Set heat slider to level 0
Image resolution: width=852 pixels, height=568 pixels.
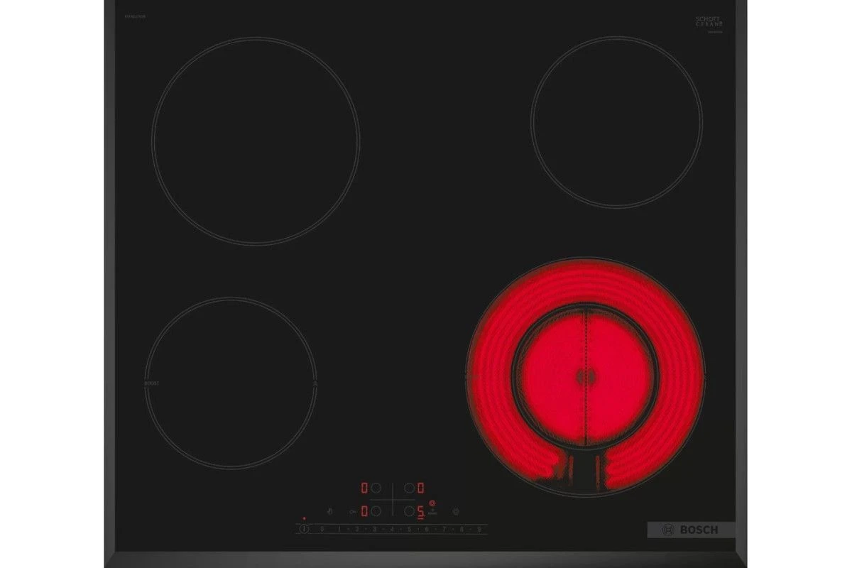pos(322,529)
